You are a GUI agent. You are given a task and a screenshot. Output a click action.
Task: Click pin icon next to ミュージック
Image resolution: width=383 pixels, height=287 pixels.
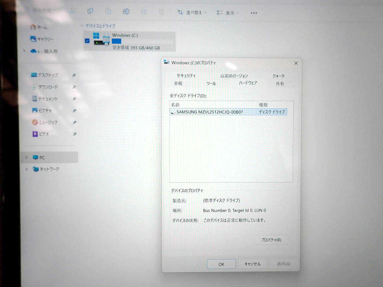click(x=74, y=122)
